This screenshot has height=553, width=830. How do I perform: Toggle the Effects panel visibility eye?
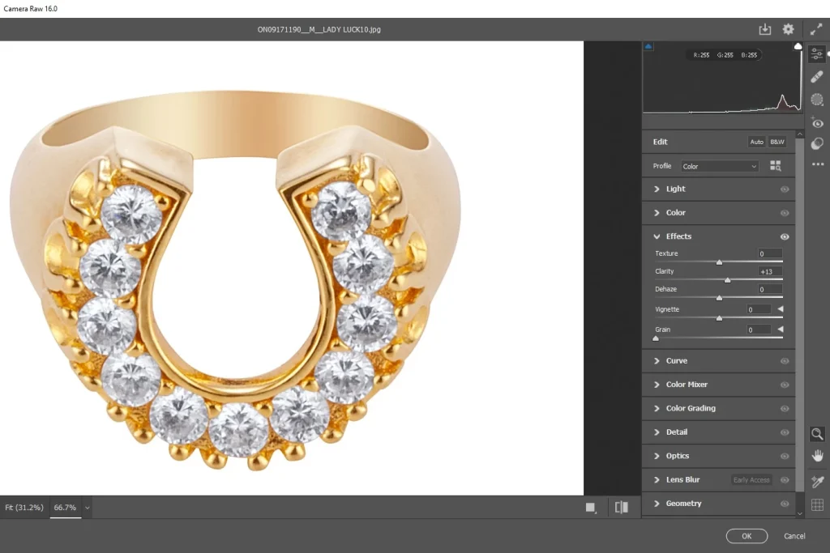coord(784,236)
